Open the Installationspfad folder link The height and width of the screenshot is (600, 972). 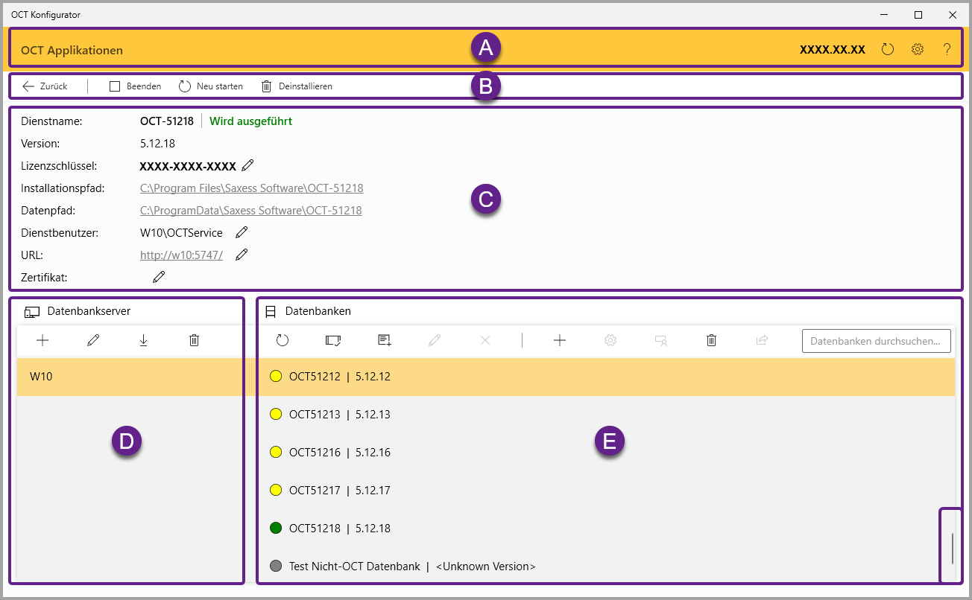tap(251, 188)
